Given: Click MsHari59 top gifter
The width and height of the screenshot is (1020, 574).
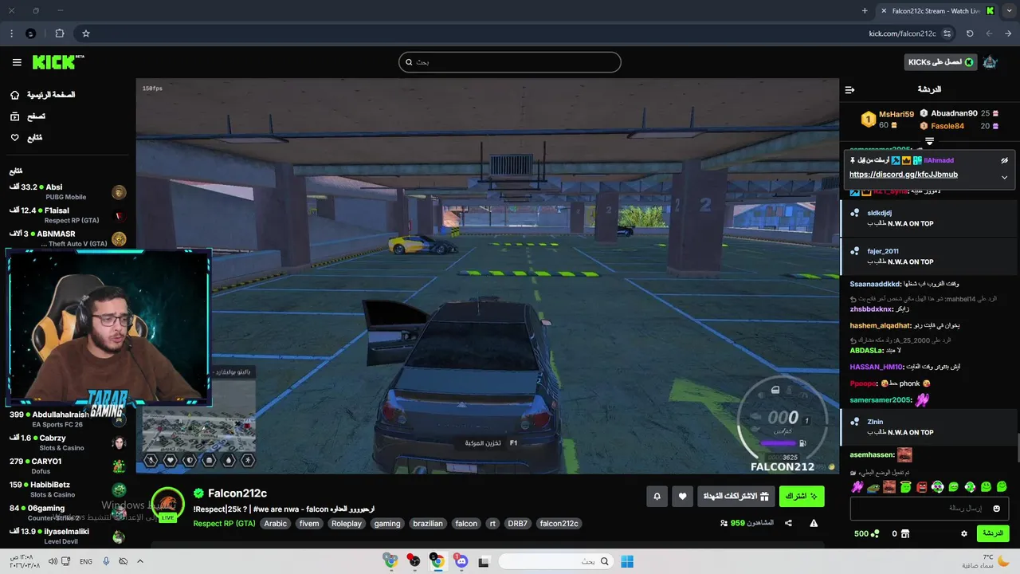Looking at the screenshot, I should (896, 114).
